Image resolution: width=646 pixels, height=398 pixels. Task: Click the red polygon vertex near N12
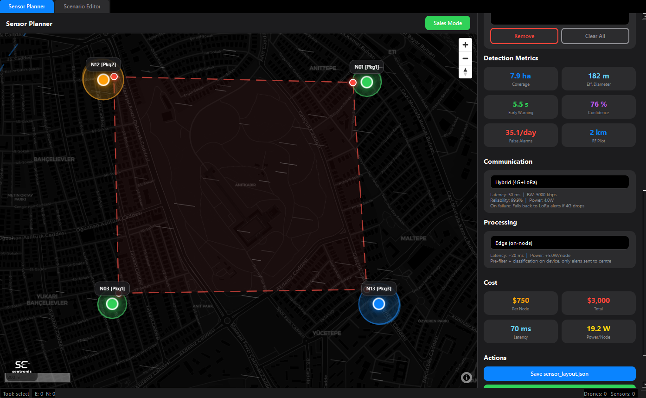pyautogui.click(x=114, y=77)
